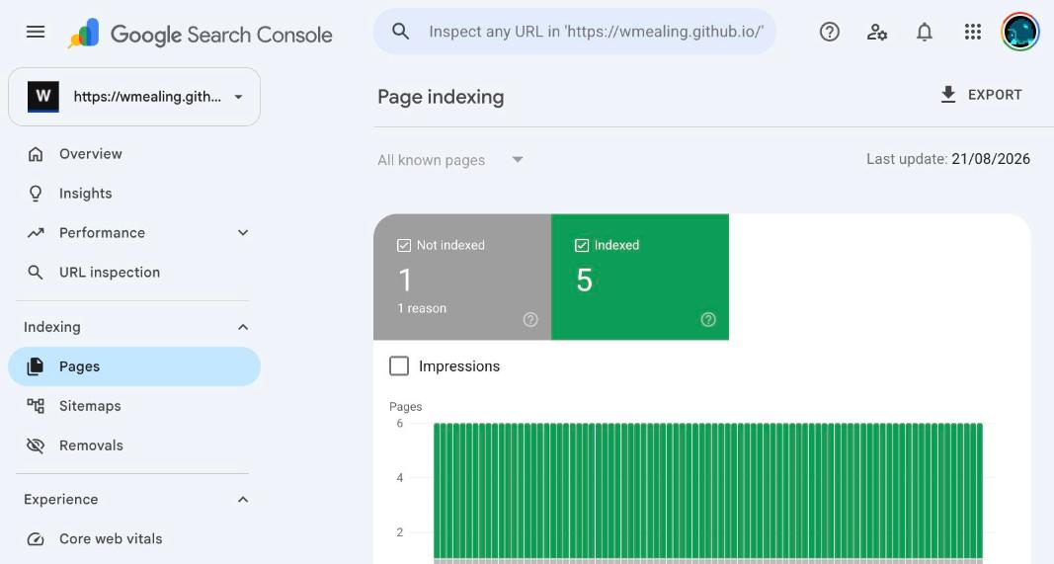
Task: Click the Indexing section heading text
Action: pos(51,327)
